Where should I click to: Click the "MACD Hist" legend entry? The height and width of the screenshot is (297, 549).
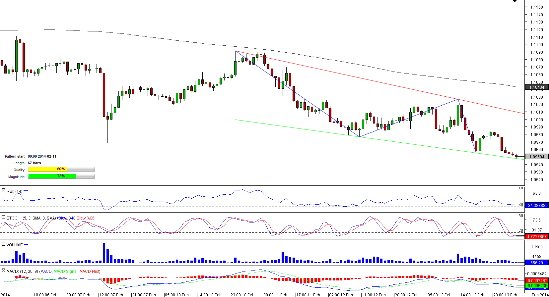pyautogui.click(x=89, y=272)
